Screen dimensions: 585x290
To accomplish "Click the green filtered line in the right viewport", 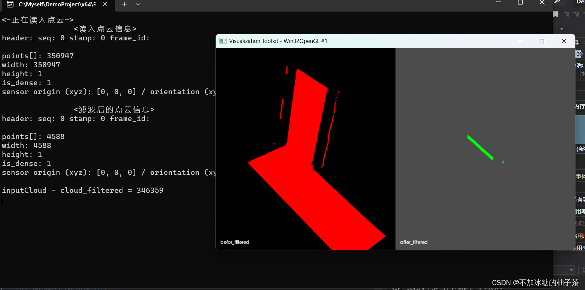I will 480,147.
